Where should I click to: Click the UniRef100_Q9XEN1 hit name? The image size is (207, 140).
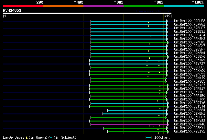click(x=190, y=114)
